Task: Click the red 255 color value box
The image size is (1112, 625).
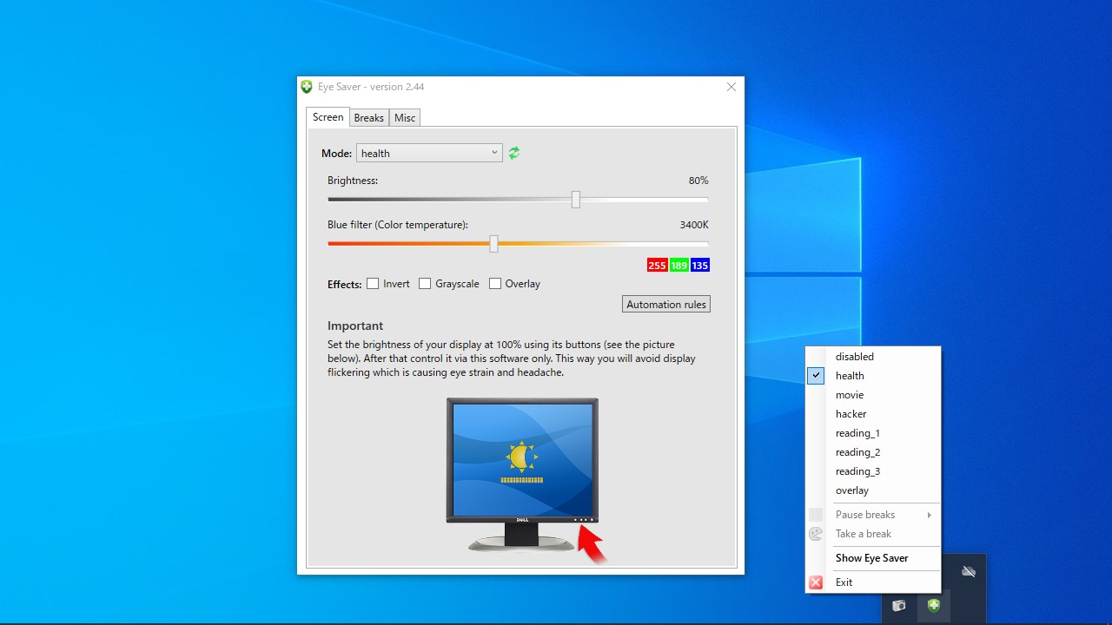Action: 657,266
